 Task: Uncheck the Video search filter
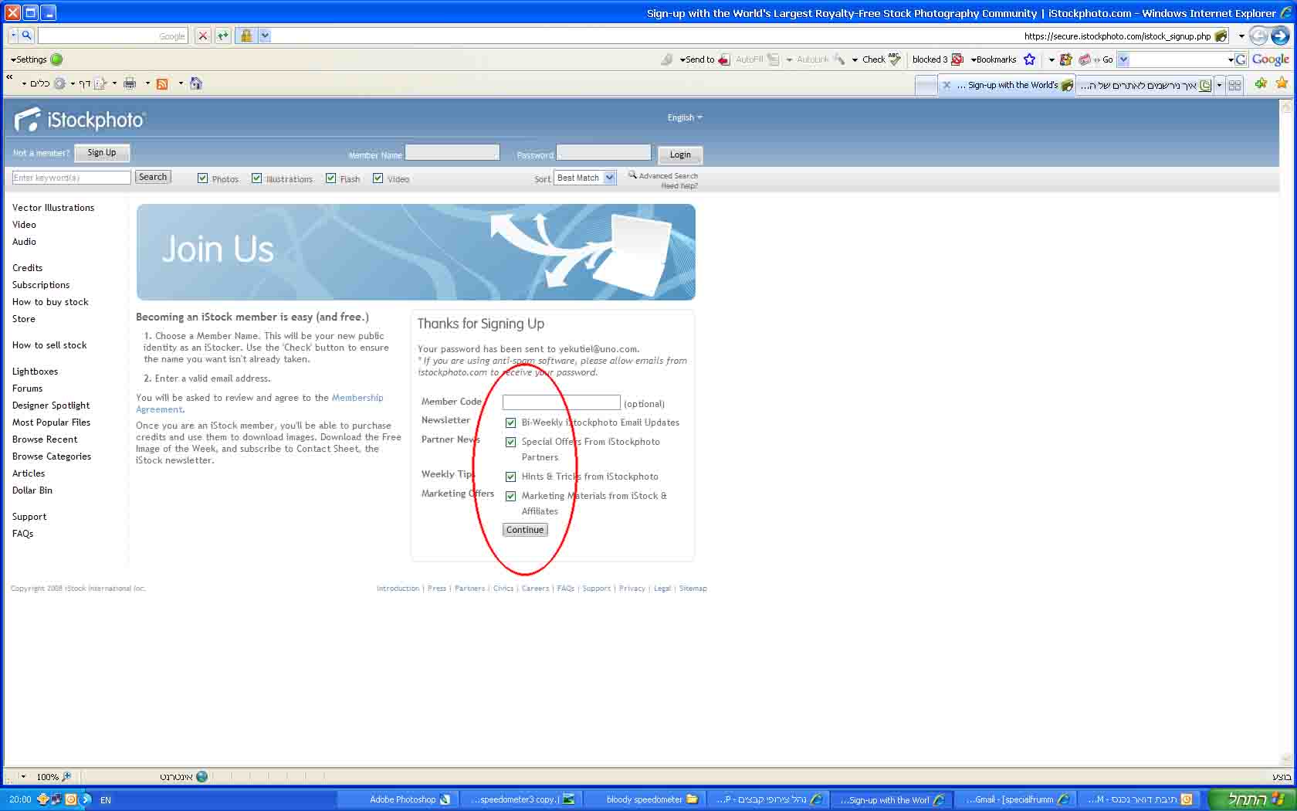click(x=378, y=178)
